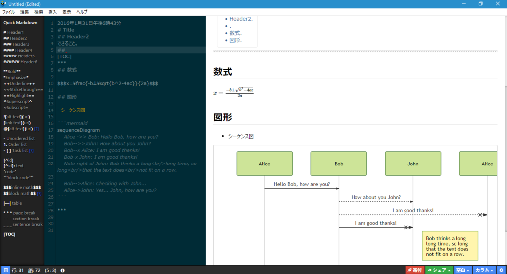The width and height of the screenshot is (507, 274).
Task: Click editor line 10 with math formula
Action: pos(131,83)
